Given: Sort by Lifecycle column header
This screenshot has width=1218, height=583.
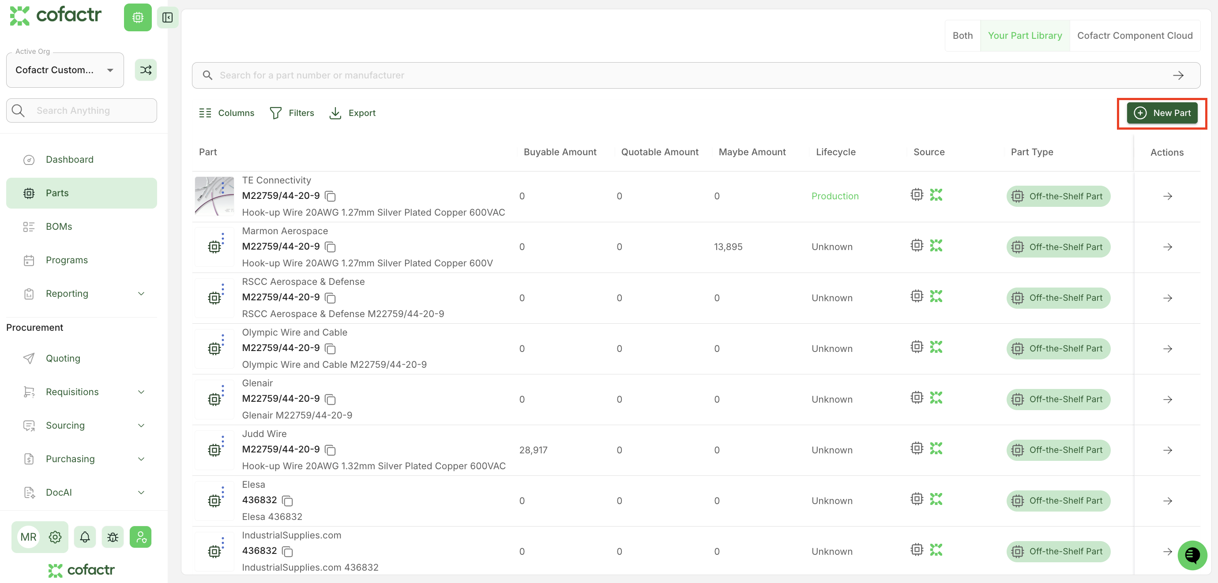Looking at the screenshot, I should tap(835, 152).
